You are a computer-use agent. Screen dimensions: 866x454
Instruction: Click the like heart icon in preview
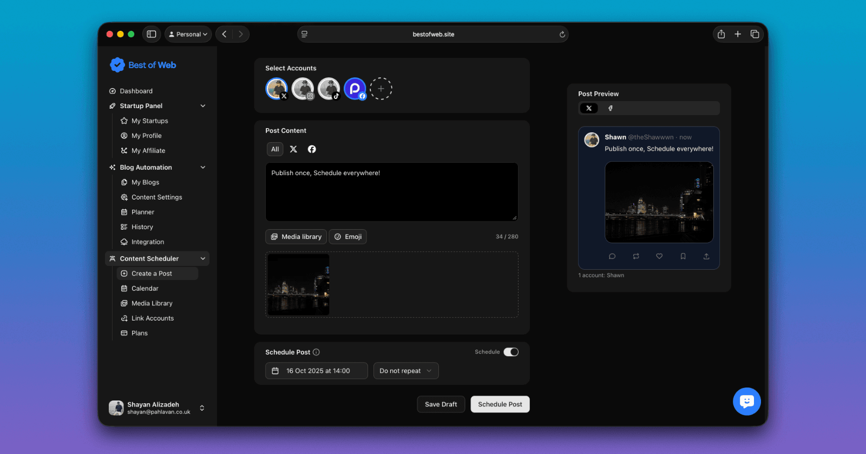pyautogui.click(x=659, y=256)
